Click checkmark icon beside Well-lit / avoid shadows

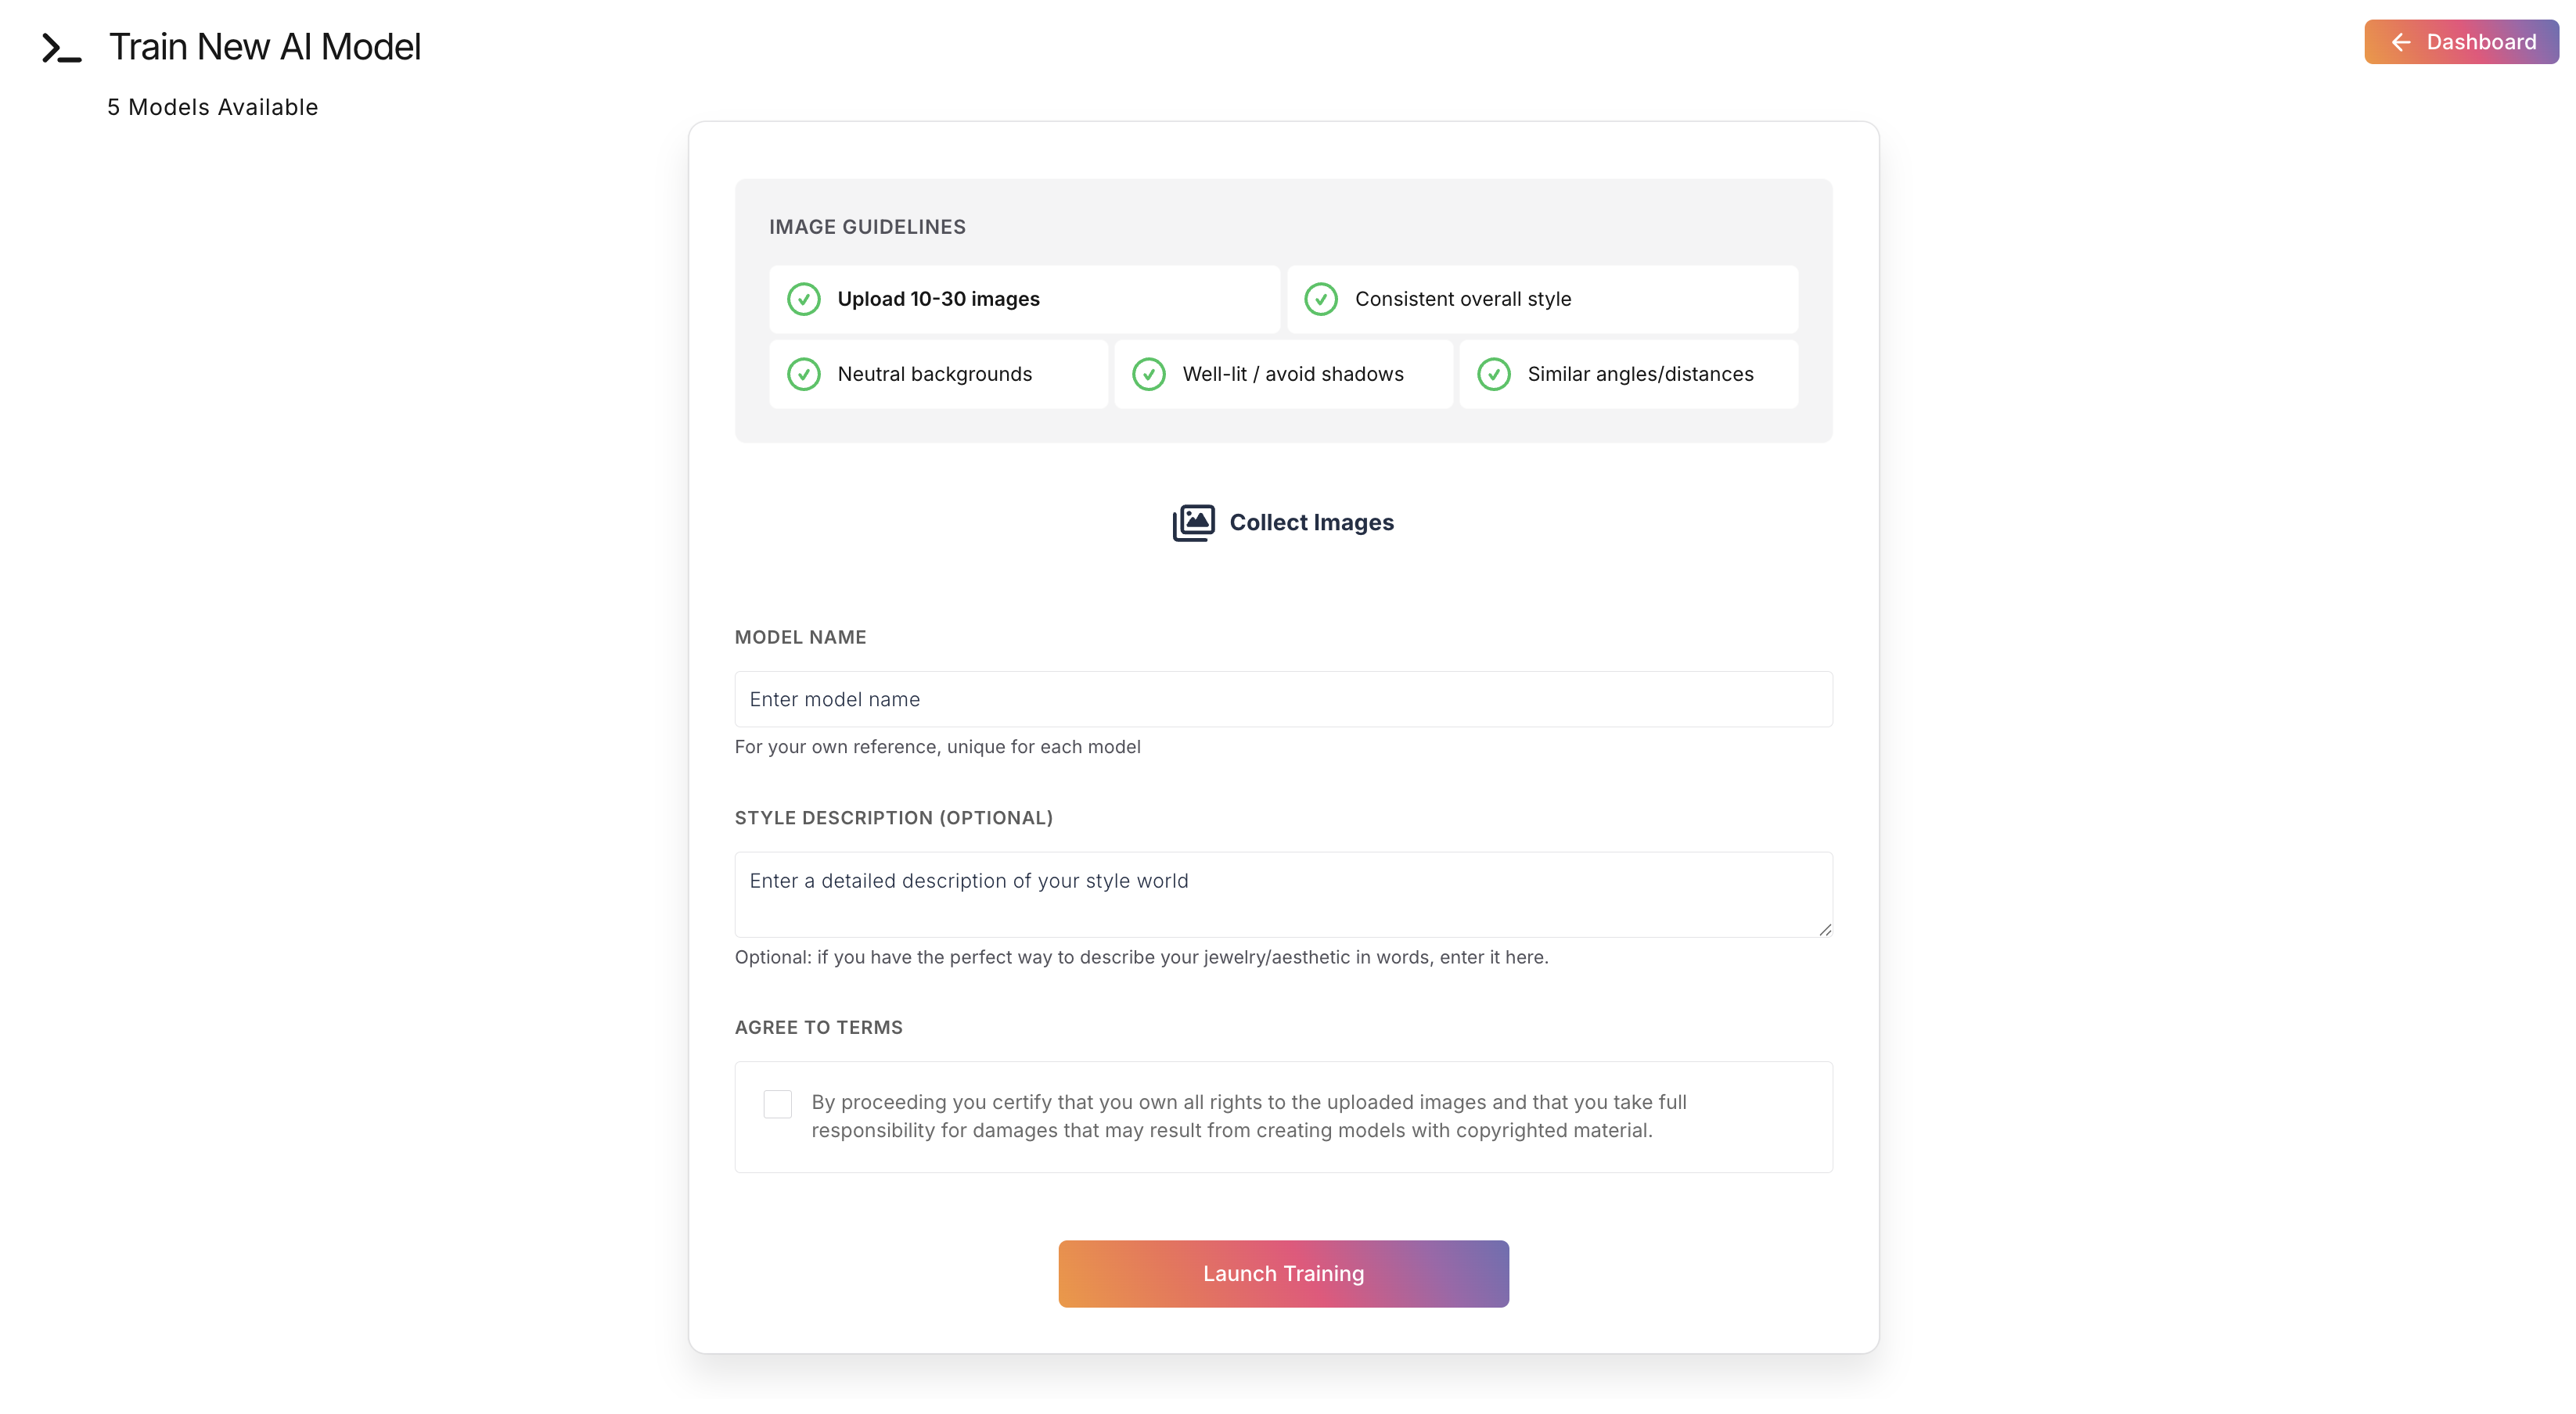1148,374
